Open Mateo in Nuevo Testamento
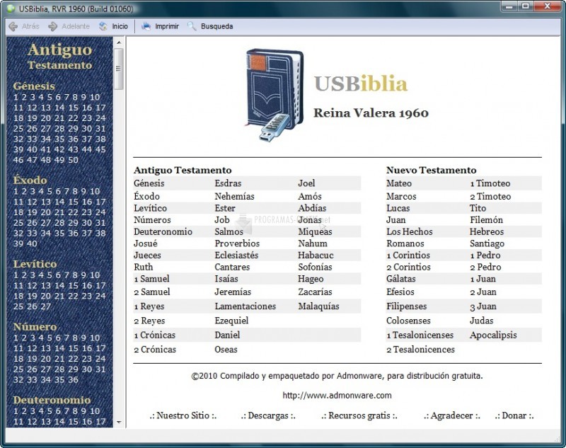This screenshot has width=566, height=448. pyautogui.click(x=399, y=183)
